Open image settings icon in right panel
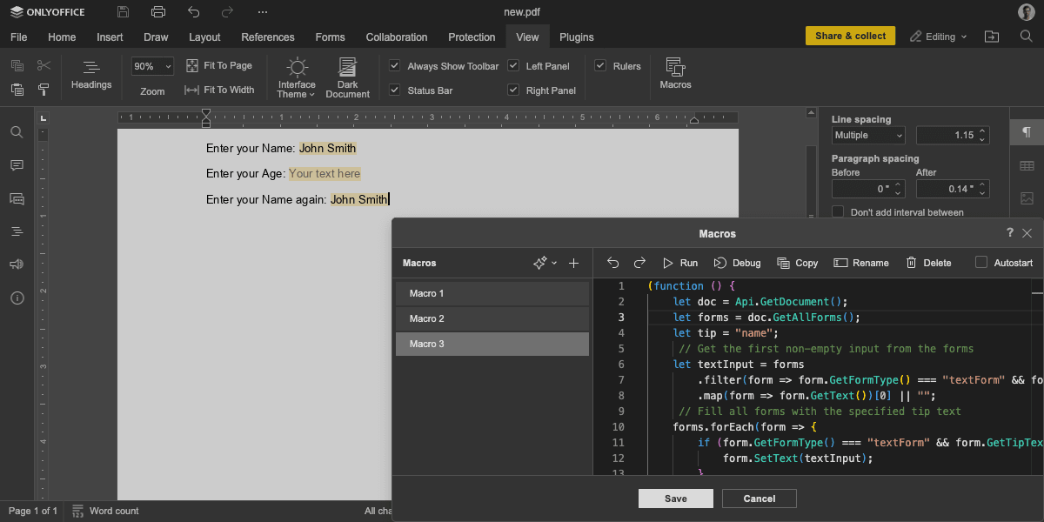Screen dimensions: 1044x522 tap(1027, 198)
